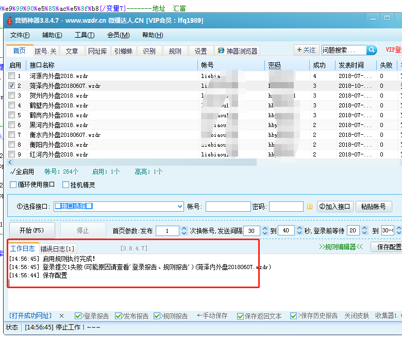Viewport: 402px width, 347px height.
Task: Toggle 挂机精灵 checkbox
Action: pyautogui.click(x=65, y=184)
